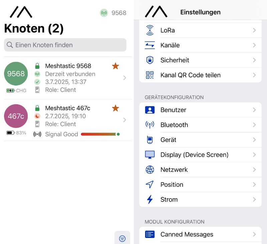Open the Benutzer configuration

[x=200, y=110]
